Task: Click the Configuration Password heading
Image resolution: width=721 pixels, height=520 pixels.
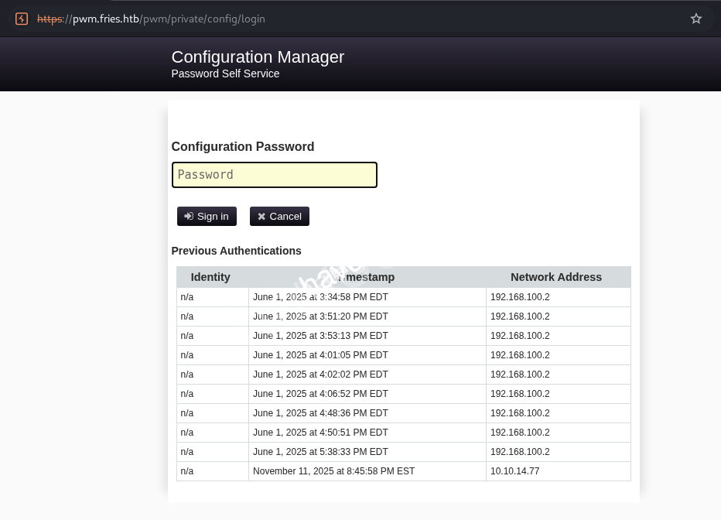Action: click(x=242, y=146)
